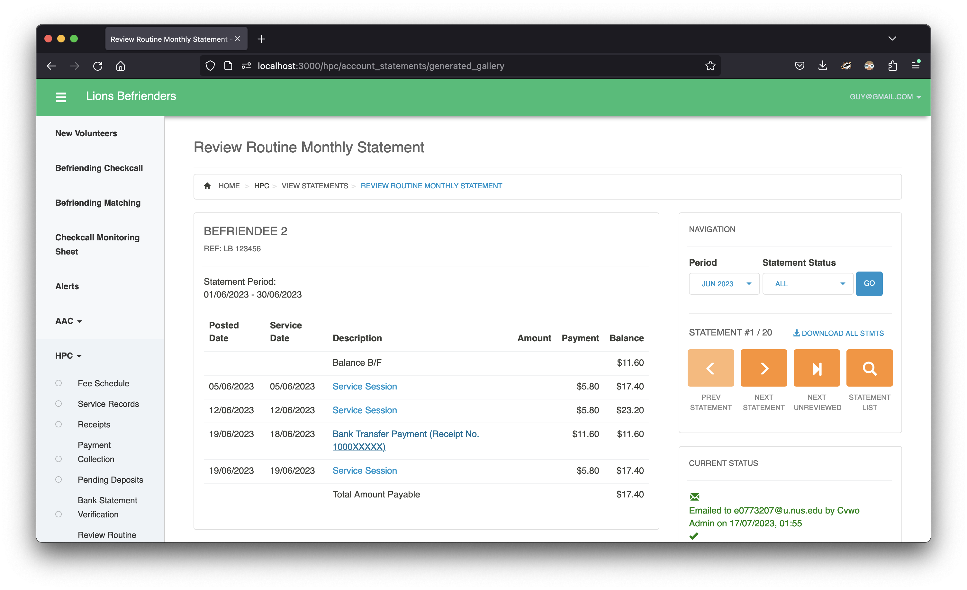Open the Period JUN 2023 dropdown
Screen dimensions: 967x590
tap(724, 284)
